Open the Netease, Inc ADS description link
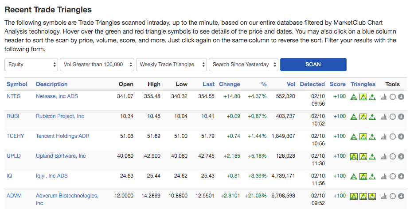Screen dimensions: 410x209 (57, 96)
